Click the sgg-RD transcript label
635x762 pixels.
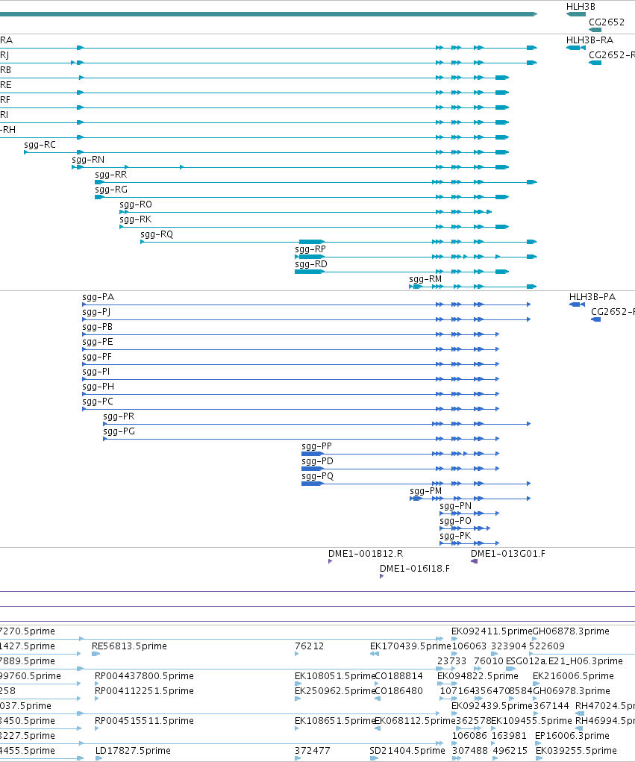pyautogui.click(x=311, y=264)
